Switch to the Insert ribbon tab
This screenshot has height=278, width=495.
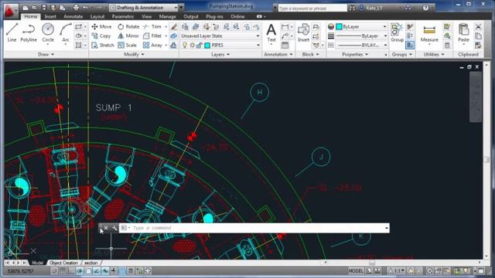tap(50, 16)
